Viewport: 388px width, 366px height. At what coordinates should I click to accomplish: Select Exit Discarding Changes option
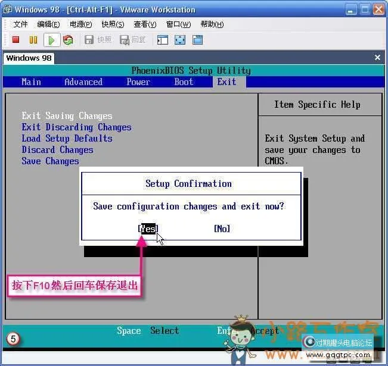(77, 127)
